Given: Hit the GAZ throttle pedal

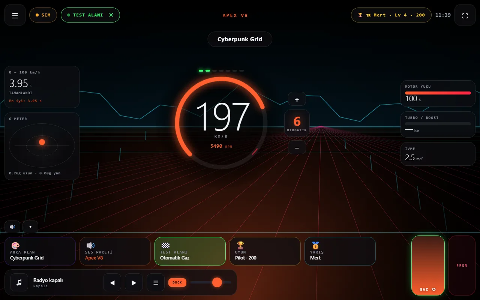Looking at the screenshot, I should [428, 265].
